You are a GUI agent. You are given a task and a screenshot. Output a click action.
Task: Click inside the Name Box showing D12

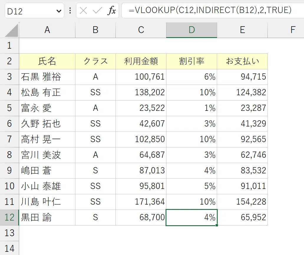[x=31, y=11]
